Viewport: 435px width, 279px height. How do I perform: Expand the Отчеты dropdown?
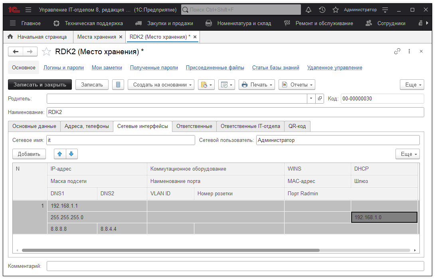point(297,84)
